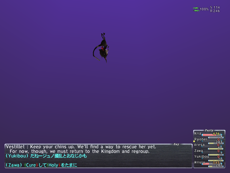Click the Holy auto-translate phrase in chat
230x173 pixels.
point(53,165)
